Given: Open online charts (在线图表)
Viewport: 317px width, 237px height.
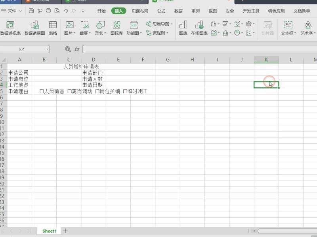Looking at the screenshot, I should (199, 28).
